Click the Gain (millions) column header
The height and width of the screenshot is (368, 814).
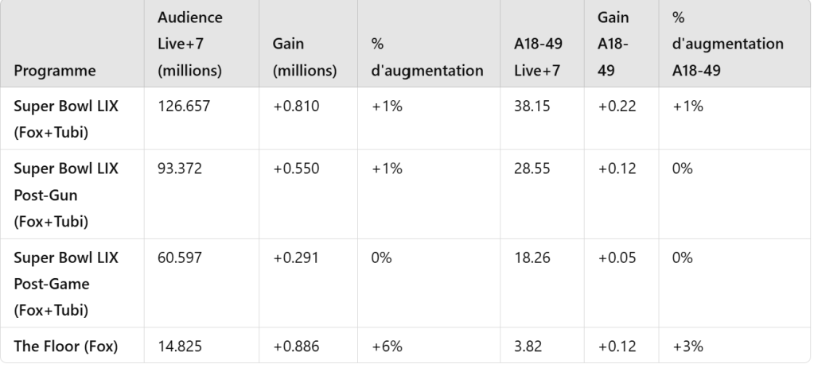pyautogui.click(x=305, y=57)
